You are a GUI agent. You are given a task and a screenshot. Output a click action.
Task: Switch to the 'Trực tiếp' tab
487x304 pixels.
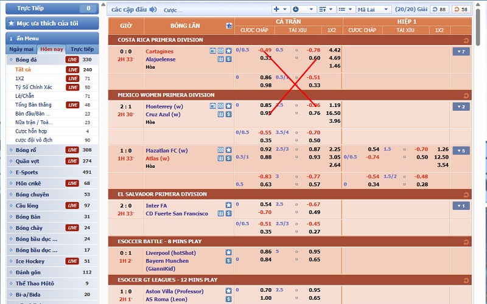coord(82,49)
